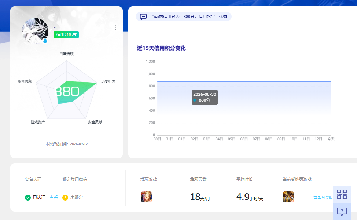The width and height of the screenshot is (357, 220).
Task: Select the 历史行为 radar axis label
Action: [108, 81]
